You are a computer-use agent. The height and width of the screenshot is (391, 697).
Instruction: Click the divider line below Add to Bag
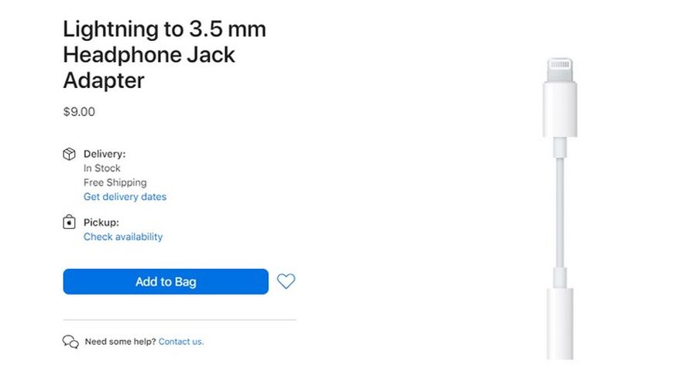tap(180, 319)
